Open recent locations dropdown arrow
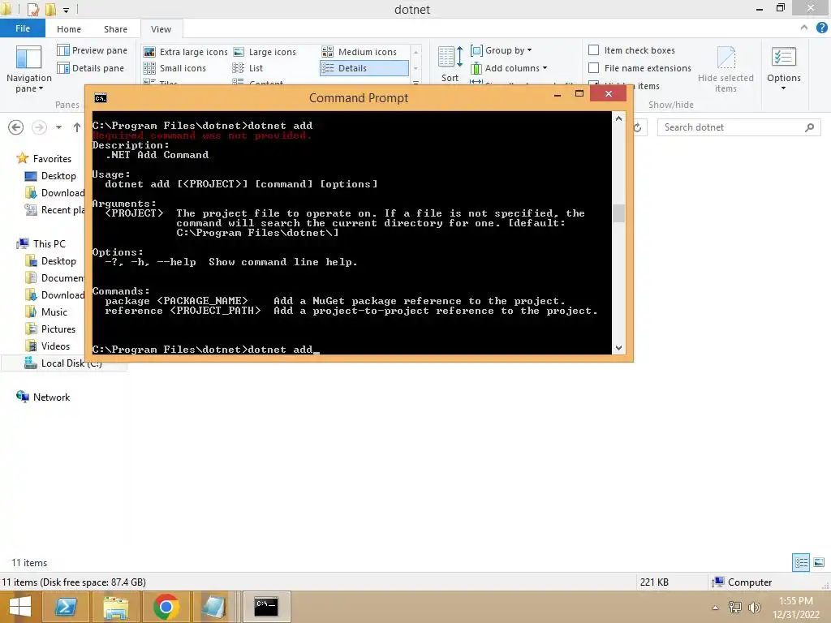Viewport: 831px width, 623px height. pos(58,127)
